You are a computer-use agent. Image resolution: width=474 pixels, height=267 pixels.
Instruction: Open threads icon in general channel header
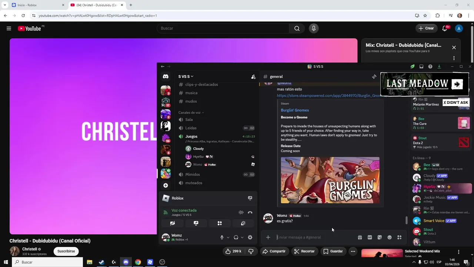[x=374, y=77]
